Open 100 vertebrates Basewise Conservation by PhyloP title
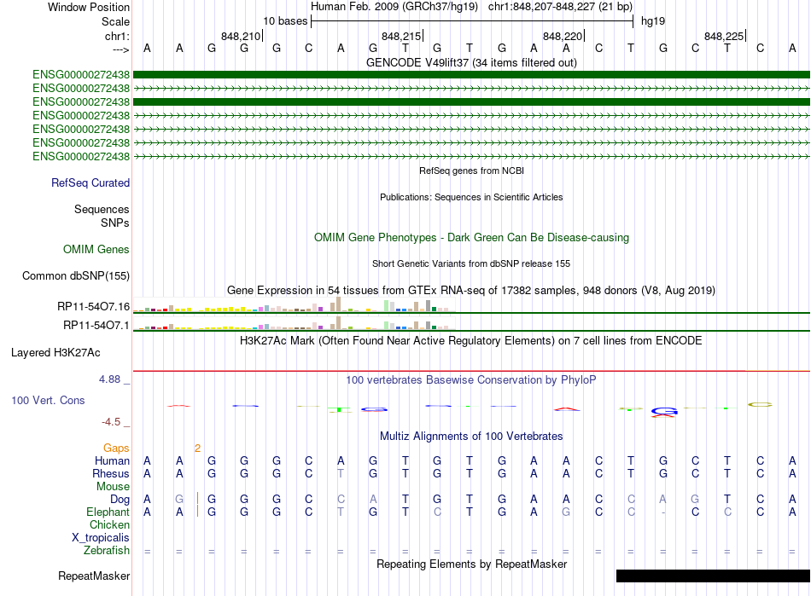 471,380
